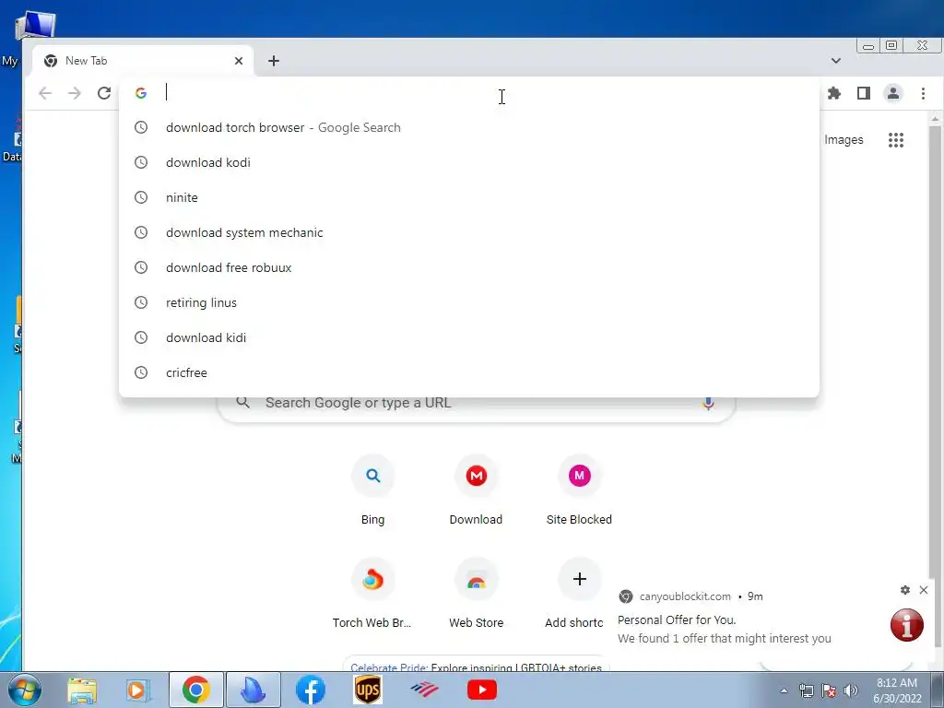Click the Celebrate Pride link
This screenshot has height=708, width=944.
point(389,667)
